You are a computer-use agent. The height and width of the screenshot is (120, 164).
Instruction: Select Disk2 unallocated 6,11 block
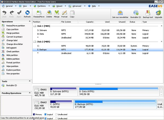coord(160,104)
